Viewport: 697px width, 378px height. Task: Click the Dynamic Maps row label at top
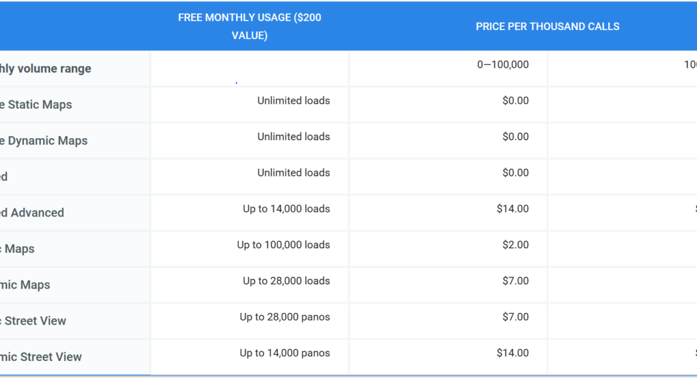(44, 141)
